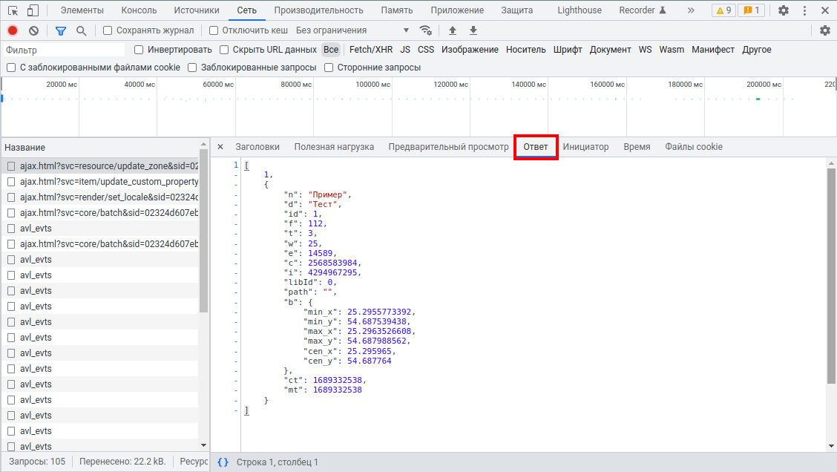837x472 pixels.
Task: Open search with the magnifier icon
Action: click(x=82, y=30)
